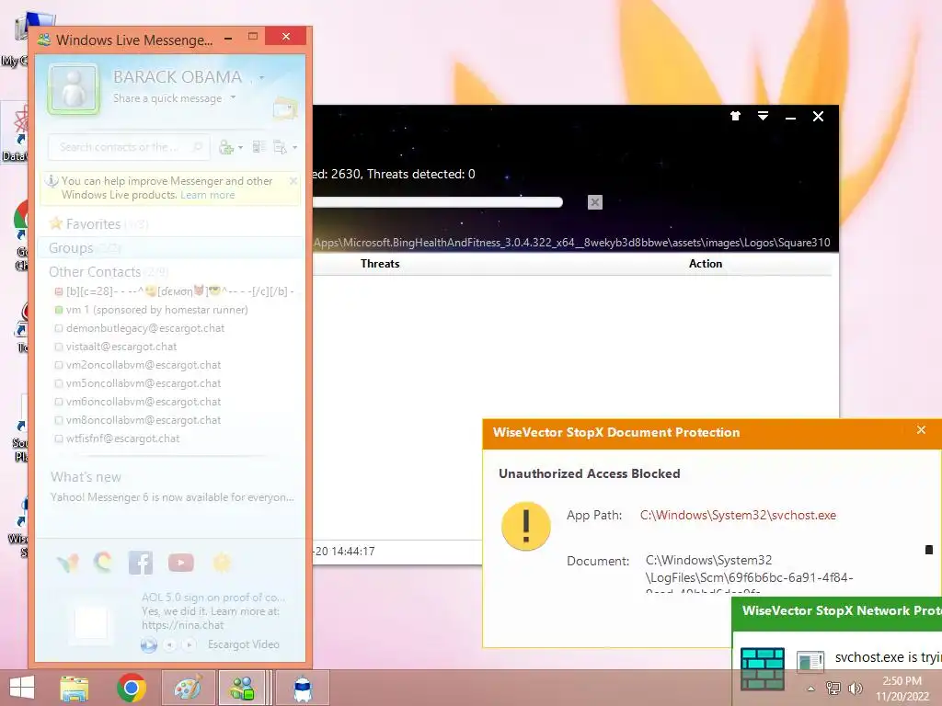Click the yellow exclamation warning icon
Image resolution: width=942 pixels, height=706 pixels.
pos(525,527)
